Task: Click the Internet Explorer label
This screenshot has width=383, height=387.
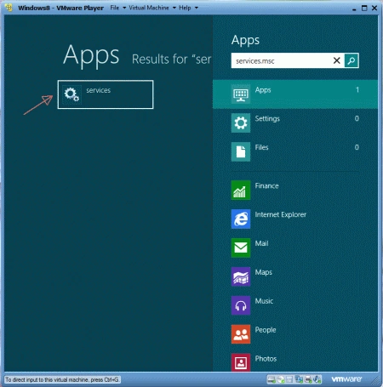Action: (281, 214)
